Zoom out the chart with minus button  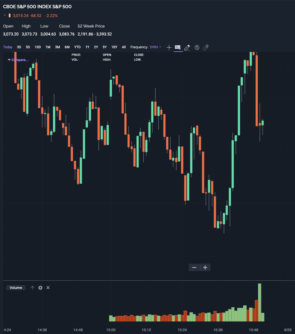(194, 268)
